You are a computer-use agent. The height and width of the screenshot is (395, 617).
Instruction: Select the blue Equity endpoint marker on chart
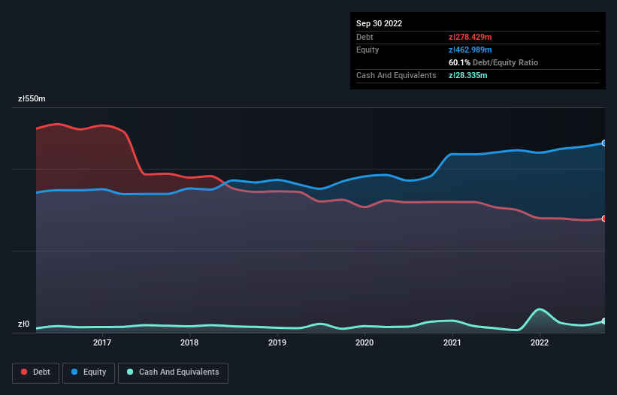[x=604, y=143]
